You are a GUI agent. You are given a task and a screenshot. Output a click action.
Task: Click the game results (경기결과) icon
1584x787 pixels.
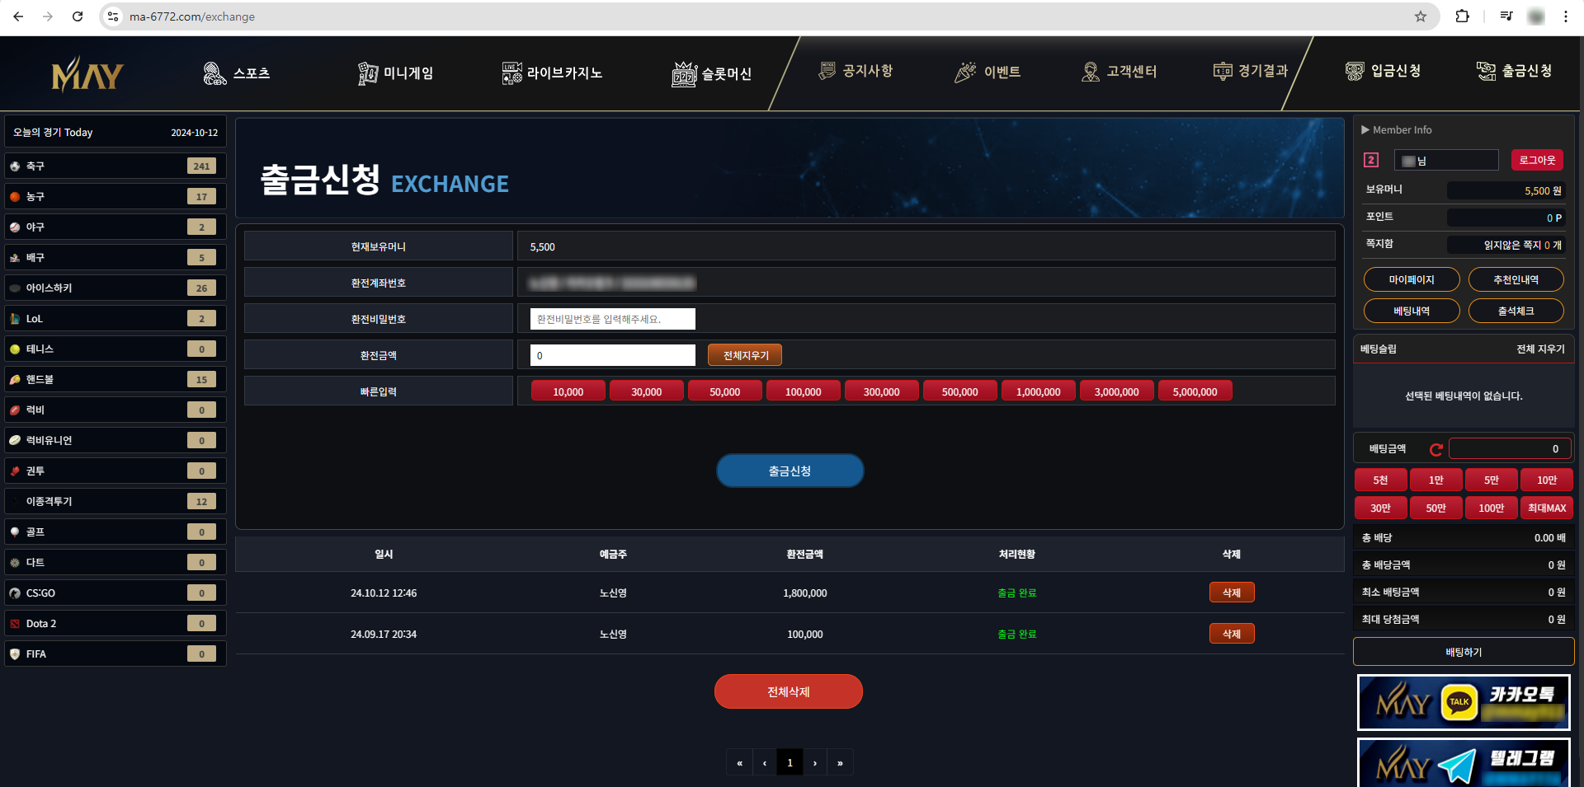[x=1223, y=72]
